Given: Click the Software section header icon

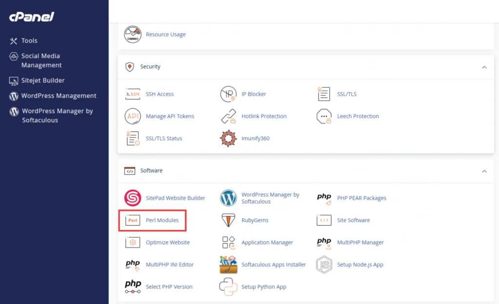Looking at the screenshot, I should 130,171.
